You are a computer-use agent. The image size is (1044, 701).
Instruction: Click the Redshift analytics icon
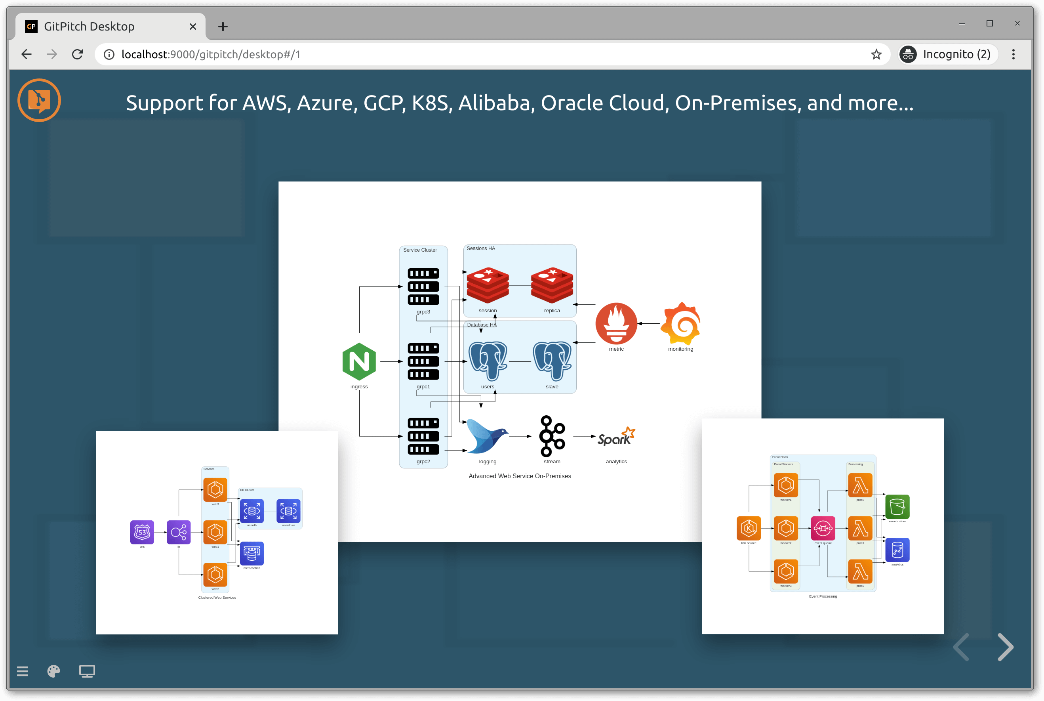[x=897, y=550]
